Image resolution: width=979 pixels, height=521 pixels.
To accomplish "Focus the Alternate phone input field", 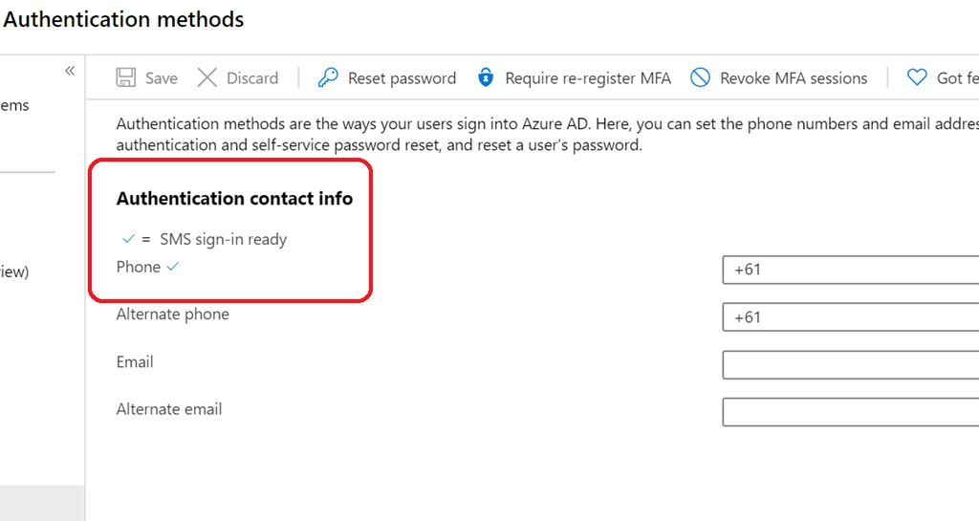I will pyautogui.click(x=851, y=317).
